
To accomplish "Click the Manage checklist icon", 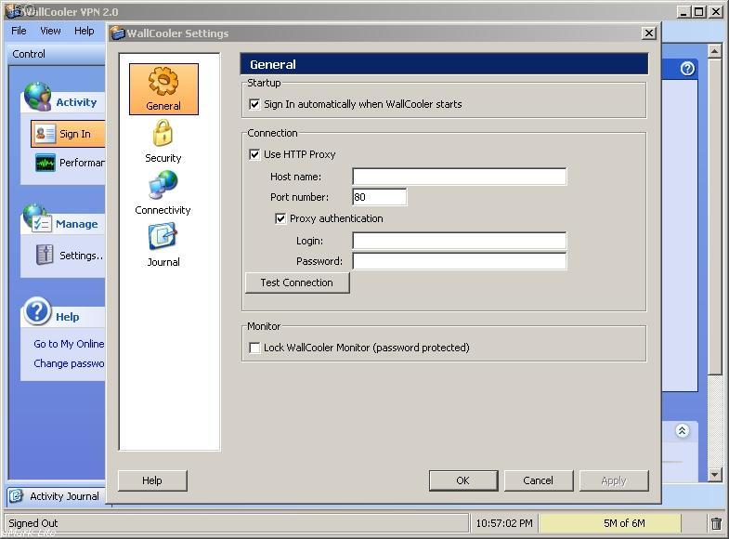I will [x=36, y=218].
